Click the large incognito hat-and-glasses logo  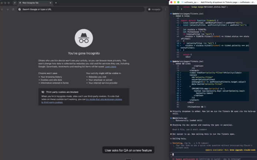coord(84,38)
